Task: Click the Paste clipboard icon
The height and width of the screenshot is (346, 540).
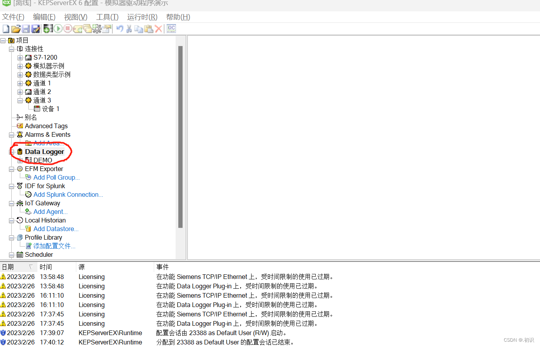Action: click(x=149, y=29)
